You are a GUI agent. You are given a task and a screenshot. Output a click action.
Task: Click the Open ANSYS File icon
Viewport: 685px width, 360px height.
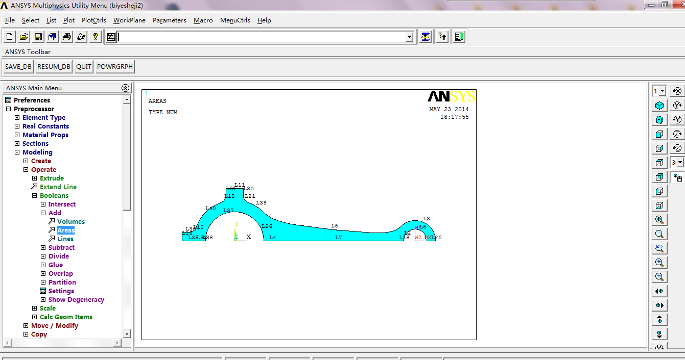[x=23, y=37]
